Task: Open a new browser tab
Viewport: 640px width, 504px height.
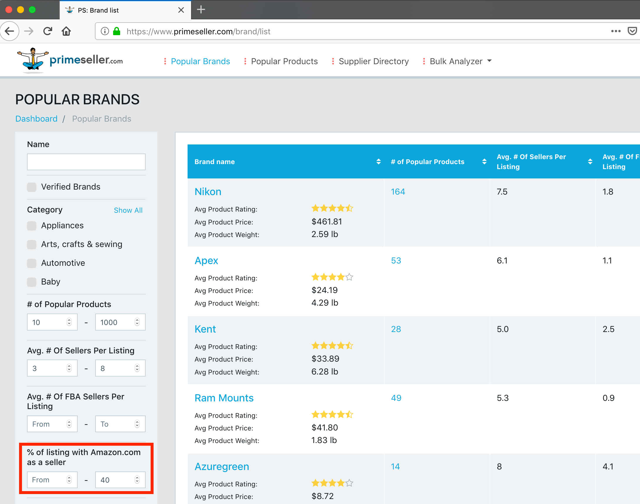Action: click(201, 10)
